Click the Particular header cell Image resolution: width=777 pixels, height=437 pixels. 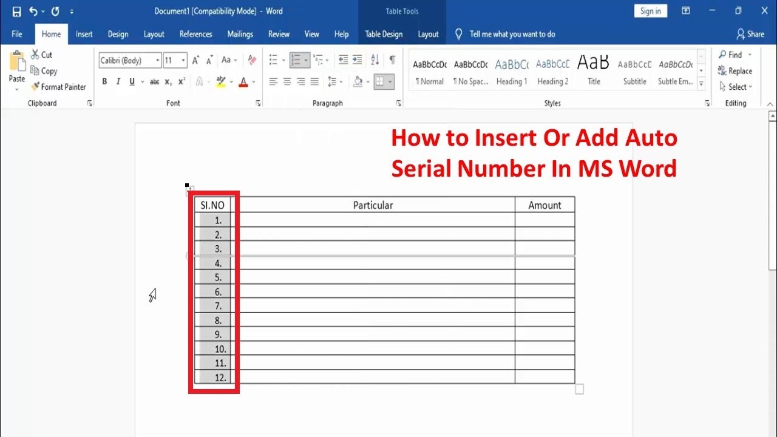[373, 205]
